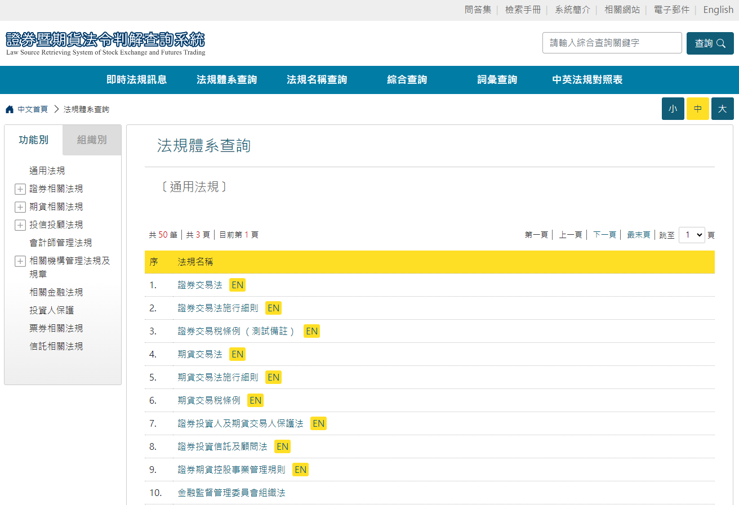Expand 期貨相關法規 tree node
The image size is (739, 505).
click(x=20, y=207)
